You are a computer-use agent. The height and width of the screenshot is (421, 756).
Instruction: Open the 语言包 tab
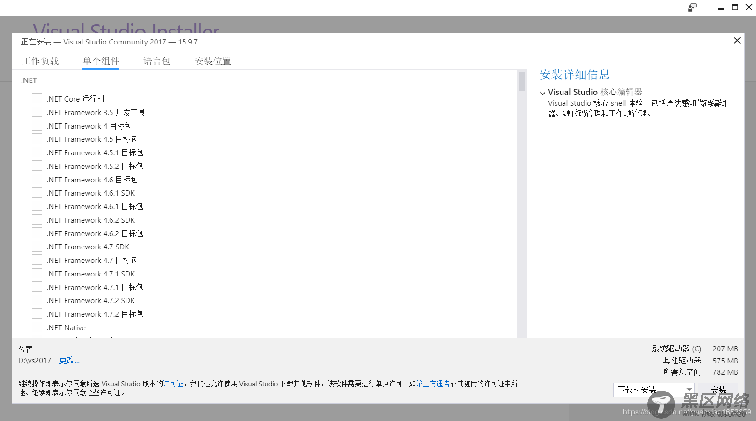tap(157, 61)
